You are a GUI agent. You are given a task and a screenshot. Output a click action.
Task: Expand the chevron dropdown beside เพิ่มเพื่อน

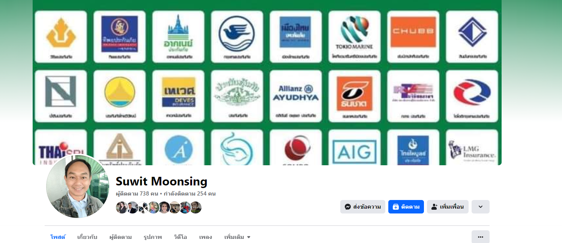481,207
